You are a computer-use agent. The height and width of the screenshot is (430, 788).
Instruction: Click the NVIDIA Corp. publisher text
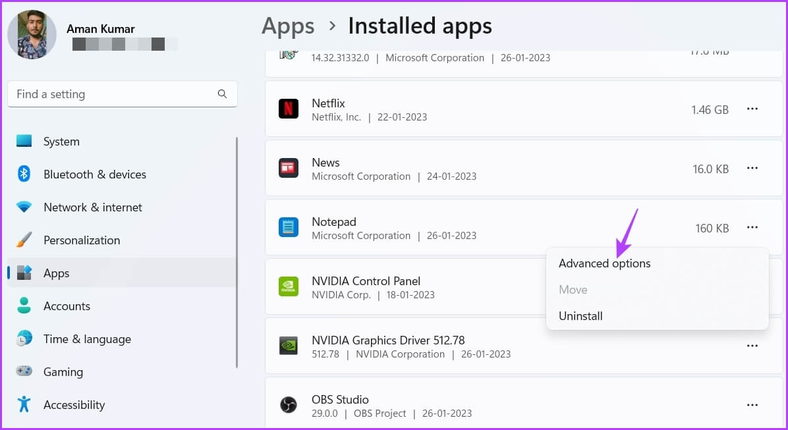point(341,295)
